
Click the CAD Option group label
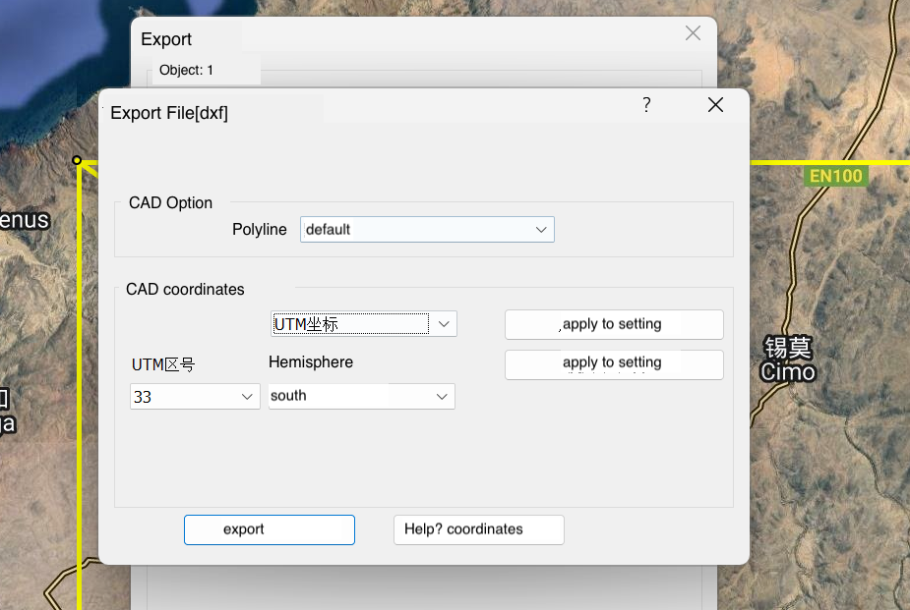[170, 203]
